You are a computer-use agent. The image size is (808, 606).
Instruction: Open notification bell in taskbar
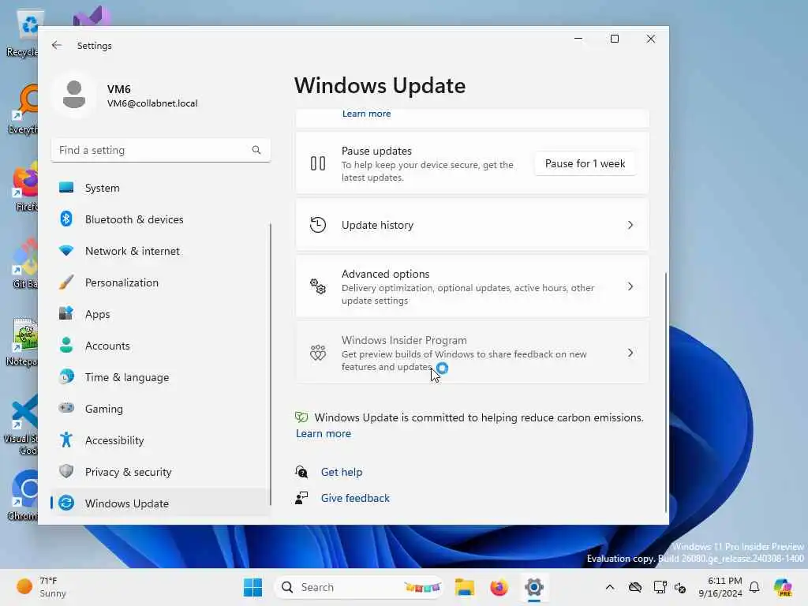click(754, 587)
